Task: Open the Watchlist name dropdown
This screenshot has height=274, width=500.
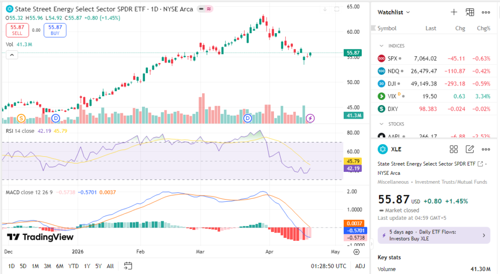Action: 394,12
